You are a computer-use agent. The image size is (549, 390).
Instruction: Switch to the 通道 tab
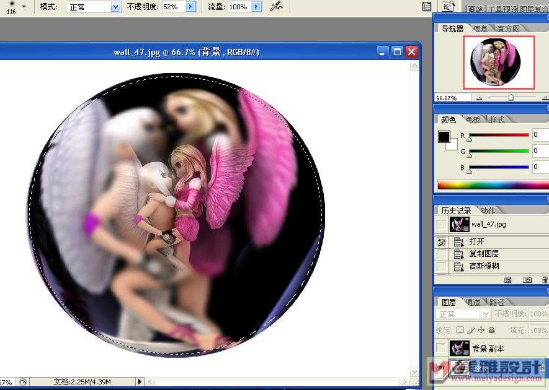pos(473,302)
